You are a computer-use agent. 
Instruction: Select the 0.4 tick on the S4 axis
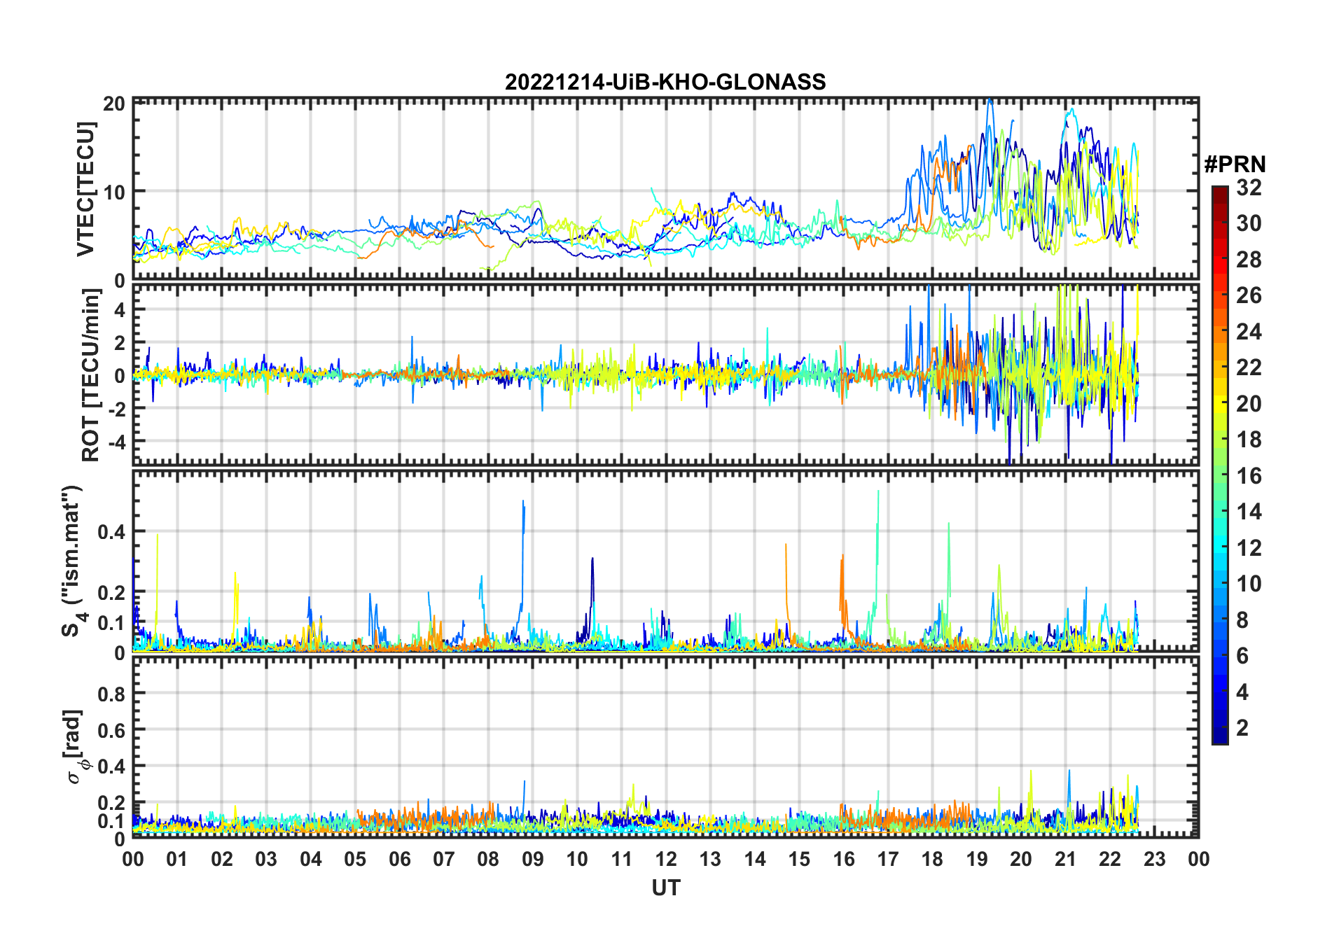click(x=112, y=532)
